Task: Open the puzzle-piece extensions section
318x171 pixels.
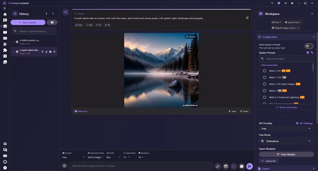Action: tap(5, 50)
